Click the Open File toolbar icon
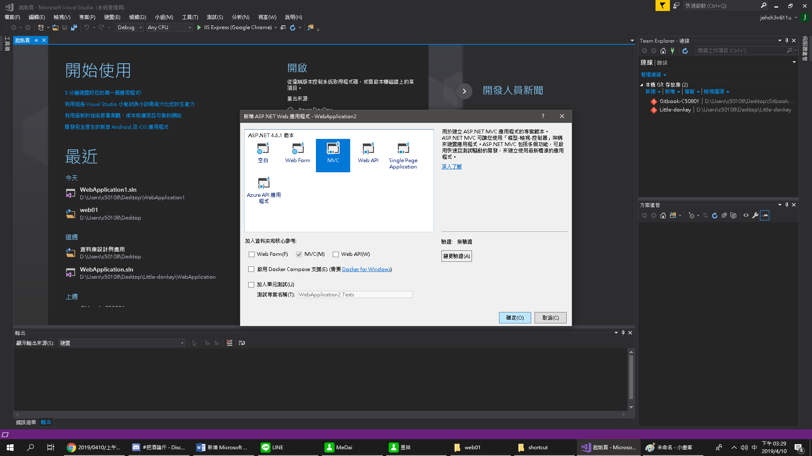This screenshot has width=812, height=456. coord(55,27)
